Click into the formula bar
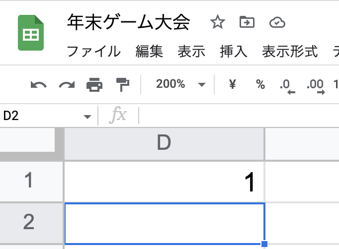 (x=239, y=116)
